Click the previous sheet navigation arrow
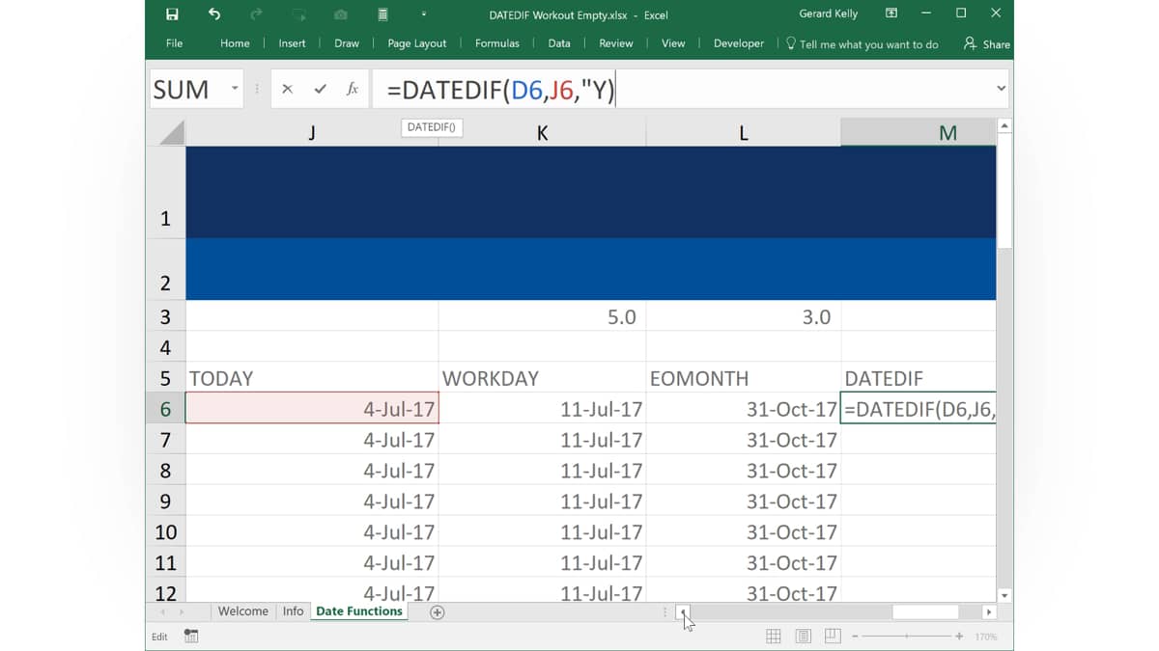1159x651 pixels. click(162, 612)
